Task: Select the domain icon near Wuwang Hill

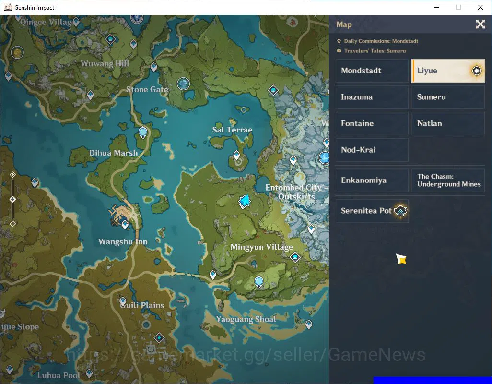Action: click(110, 39)
